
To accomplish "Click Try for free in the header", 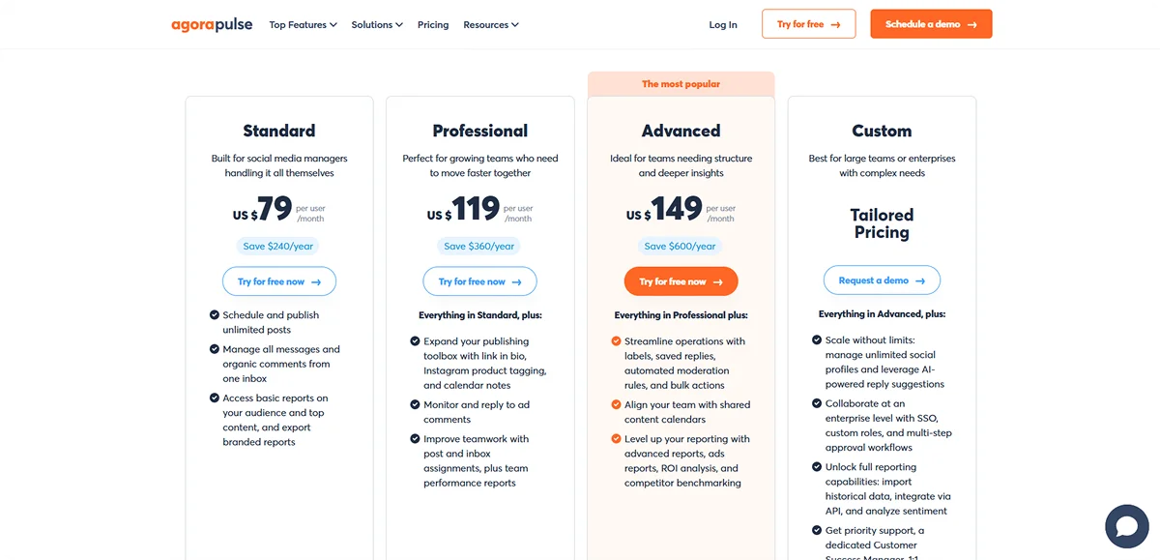I will click(x=808, y=23).
